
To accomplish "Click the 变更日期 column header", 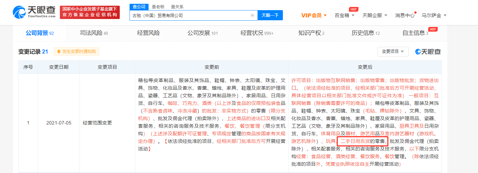I will pyautogui.click(x=59, y=67).
